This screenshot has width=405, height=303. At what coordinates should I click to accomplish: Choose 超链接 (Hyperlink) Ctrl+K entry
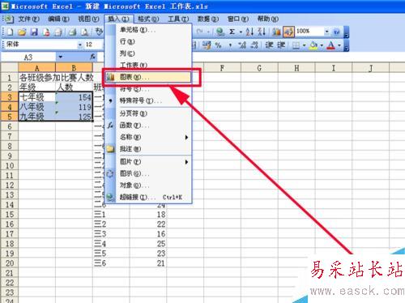tap(147, 197)
